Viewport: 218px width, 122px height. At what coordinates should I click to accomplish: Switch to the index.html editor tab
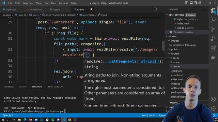point(35,9)
